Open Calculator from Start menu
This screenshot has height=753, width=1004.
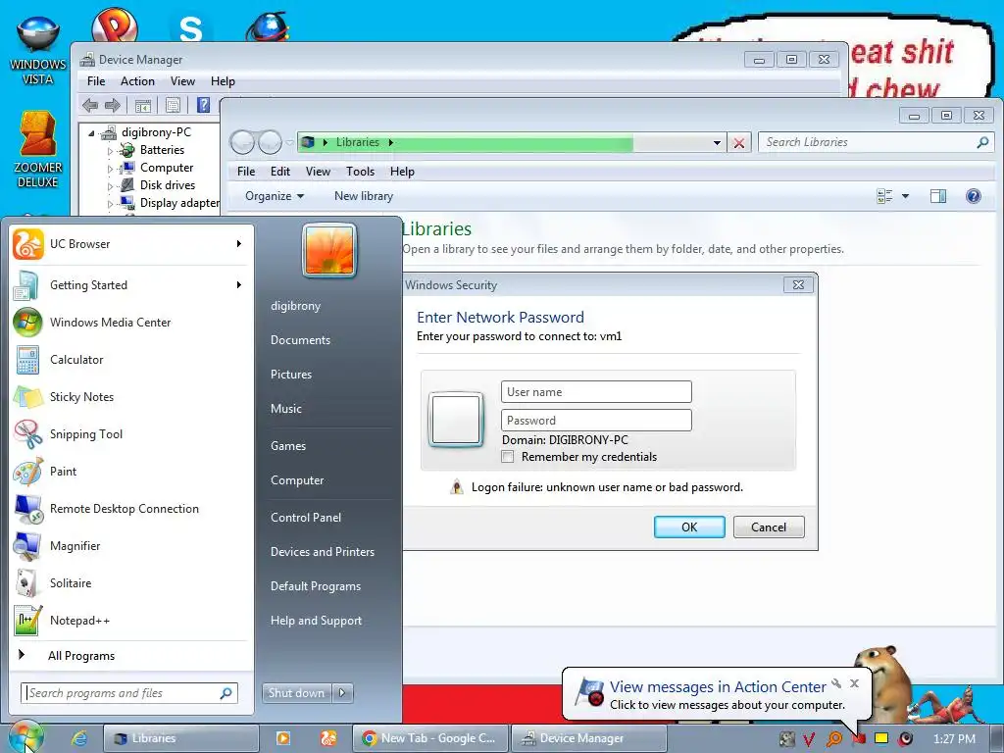tap(130, 359)
